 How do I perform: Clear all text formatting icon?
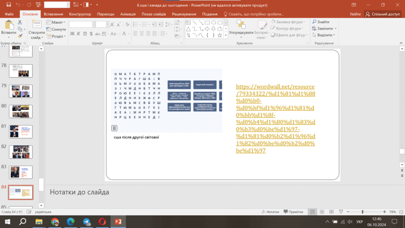click(127, 25)
